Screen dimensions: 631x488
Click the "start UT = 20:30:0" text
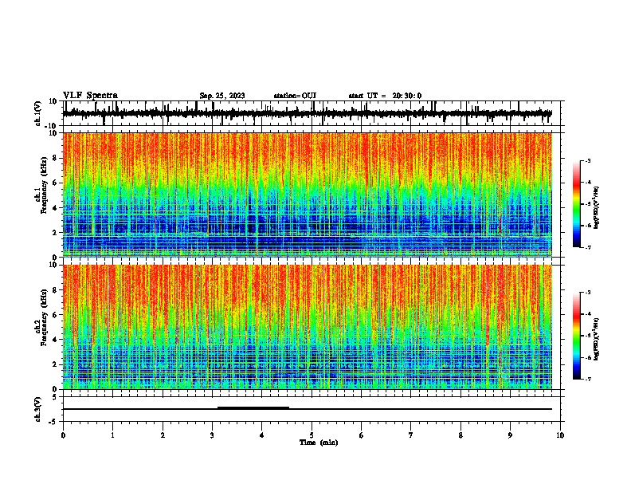pyautogui.click(x=385, y=96)
